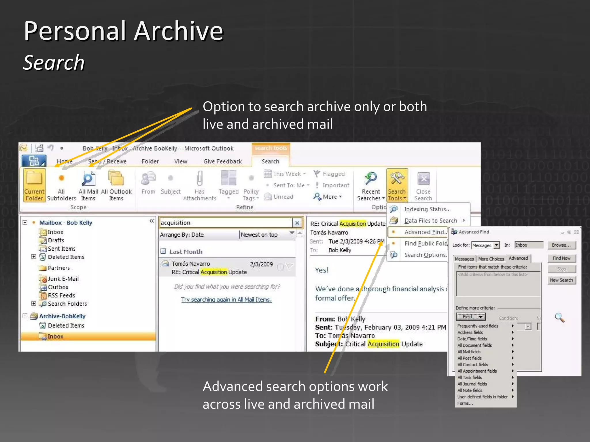Filter by Has Attachments paperclip
Viewport: 590px width, 442px height.
(x=199, y=186)
